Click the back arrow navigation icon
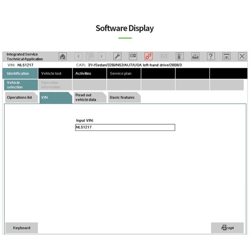Screen dimensions: 250x250 pyautogui.click(x=78, y=56)
